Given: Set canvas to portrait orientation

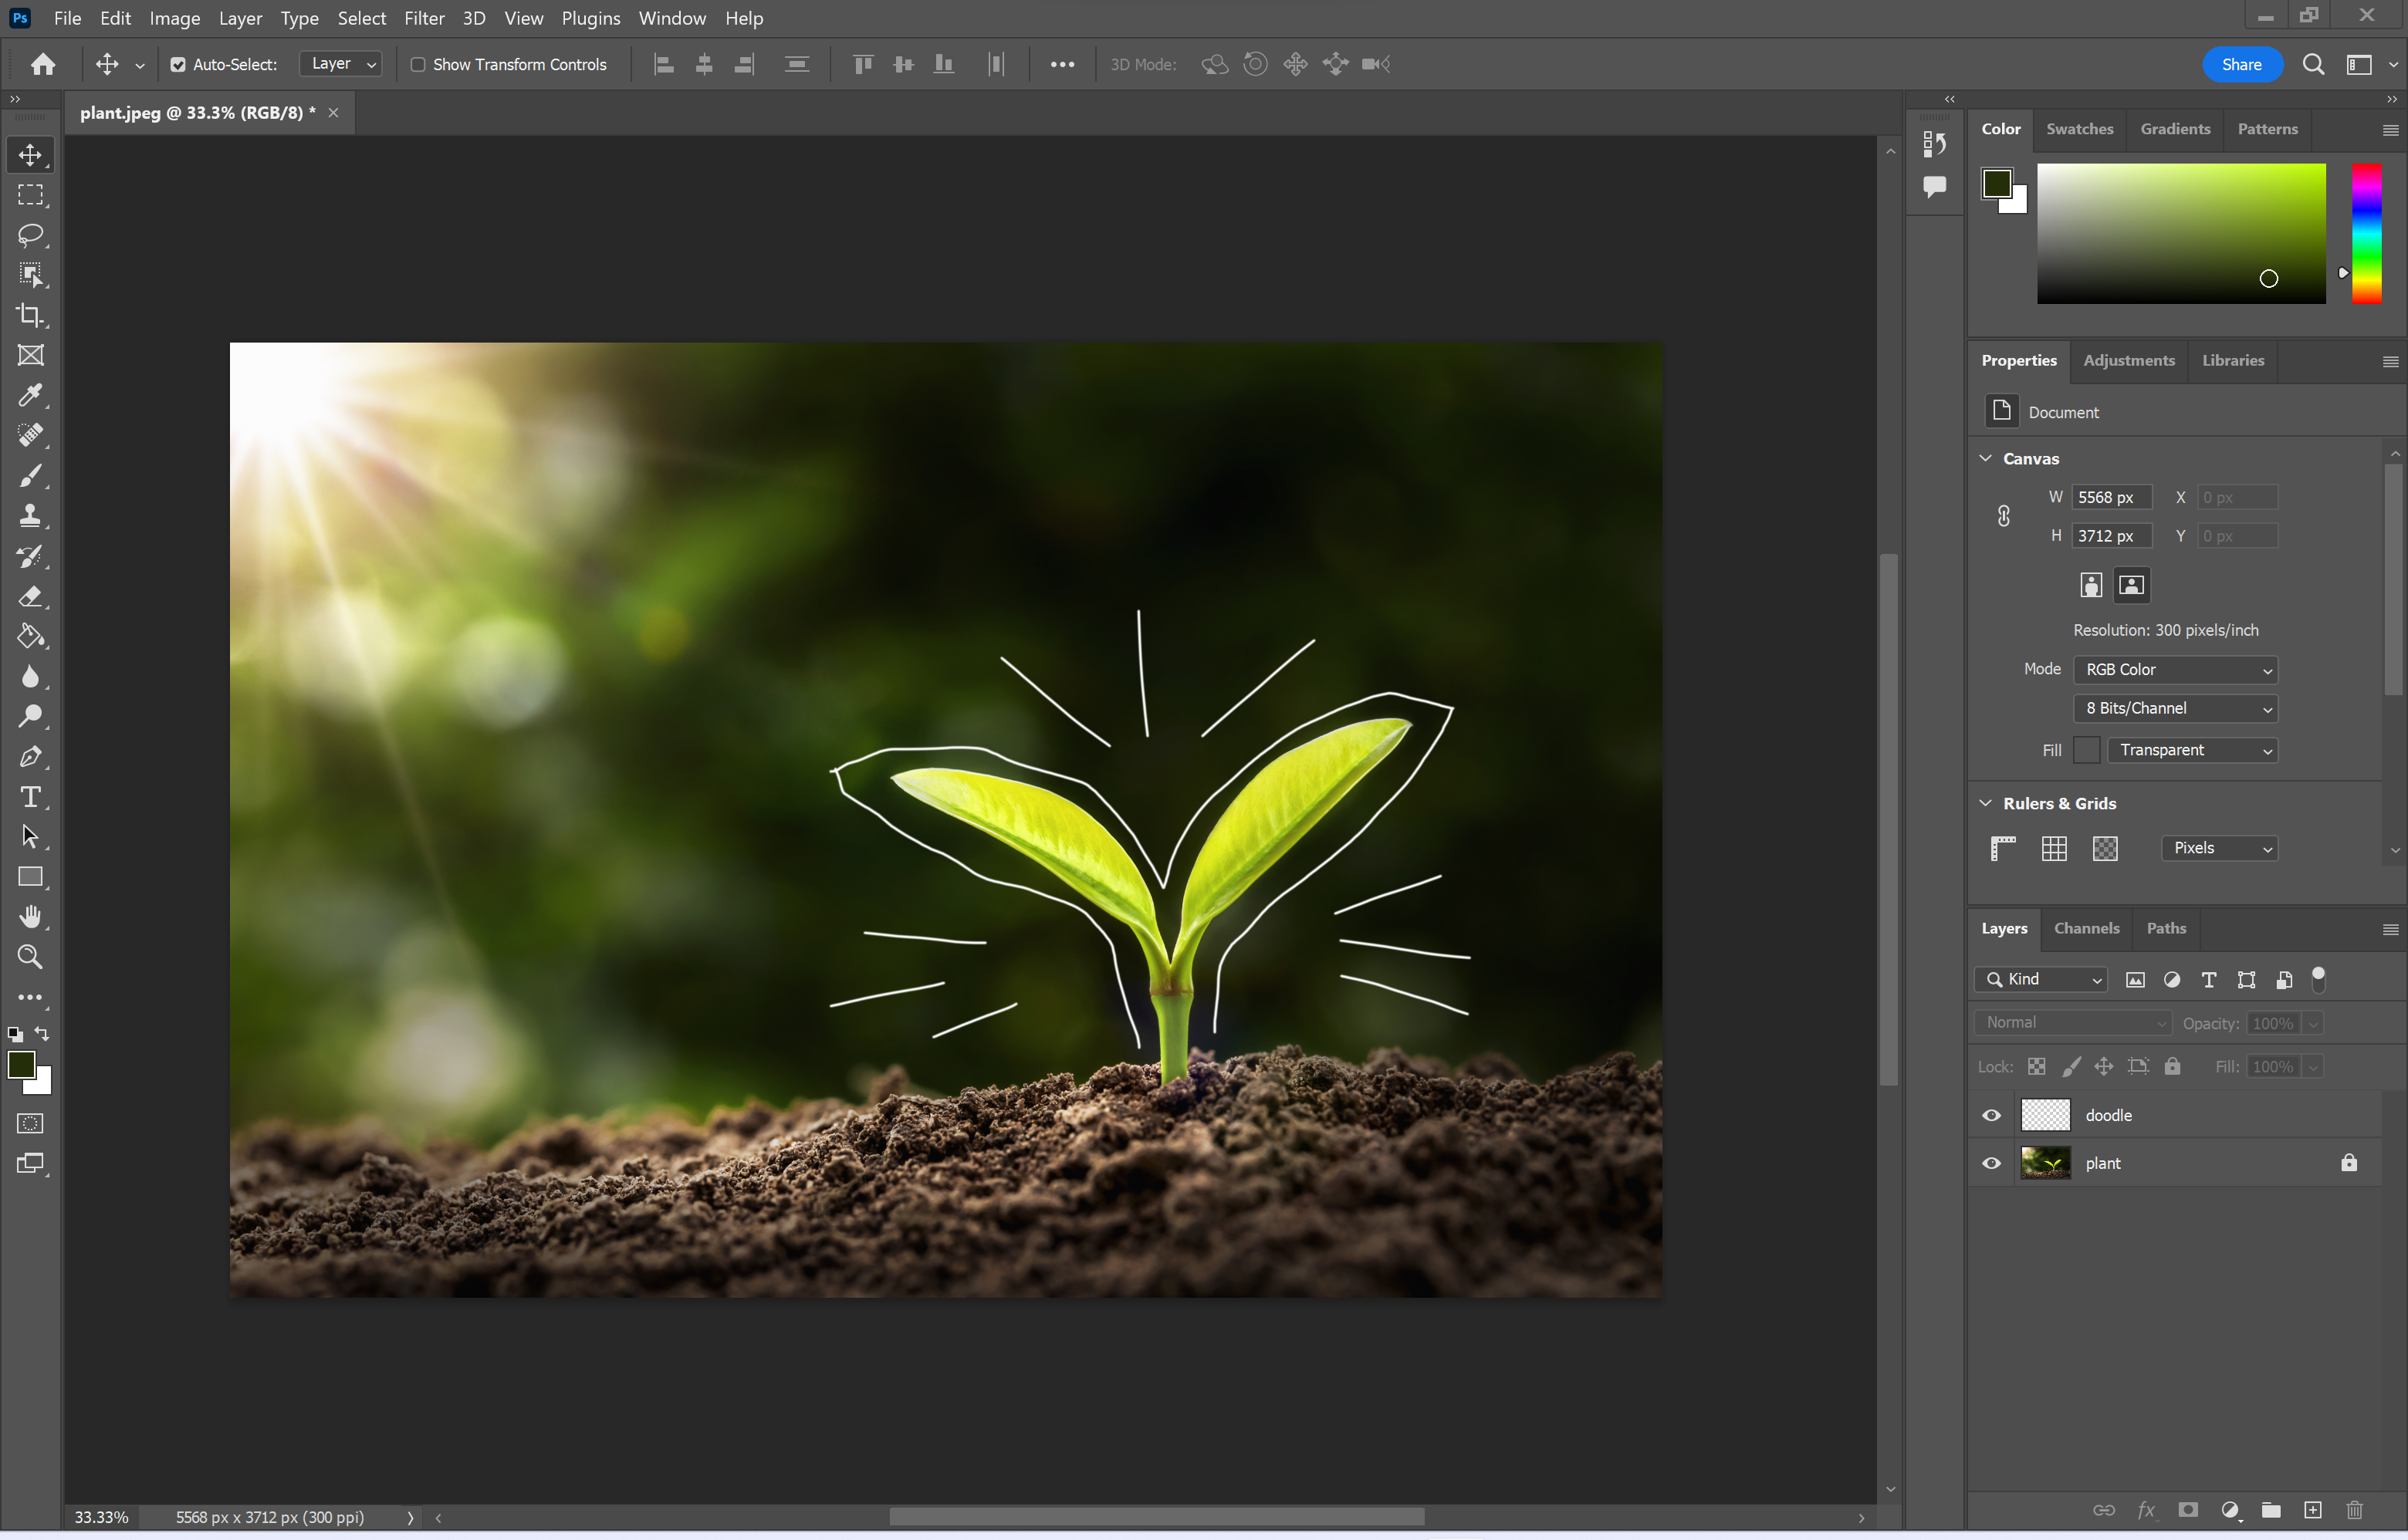Looking at the screenshot, I should pos(2091,585).
